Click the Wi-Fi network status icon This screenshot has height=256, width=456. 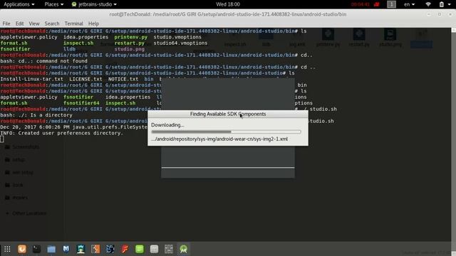click(428, 4)
